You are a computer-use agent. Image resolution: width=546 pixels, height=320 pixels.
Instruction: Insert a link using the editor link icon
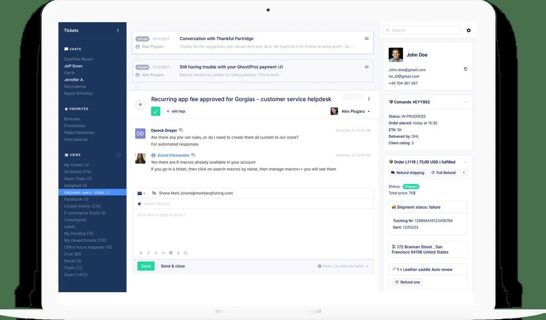[163, 253]
